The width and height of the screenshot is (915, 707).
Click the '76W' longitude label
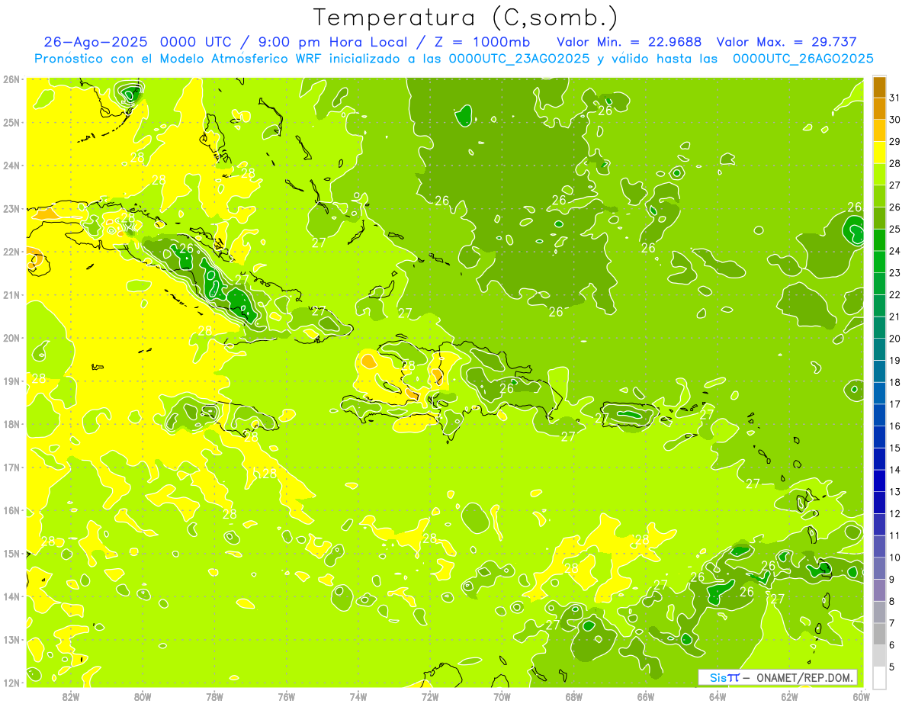pyautogui.click(x=286, y=696)
